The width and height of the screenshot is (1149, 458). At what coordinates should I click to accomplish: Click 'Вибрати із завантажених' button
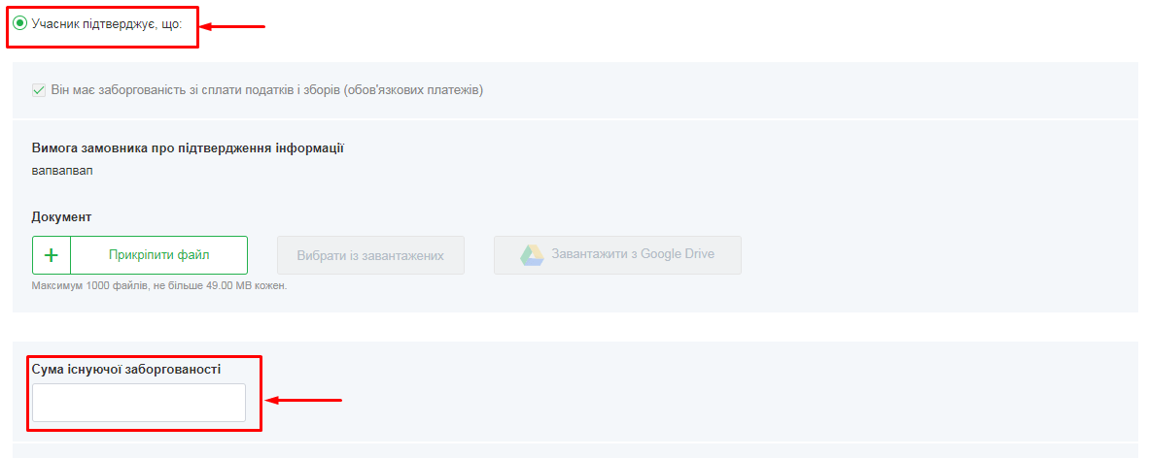[x=370, y=255]
